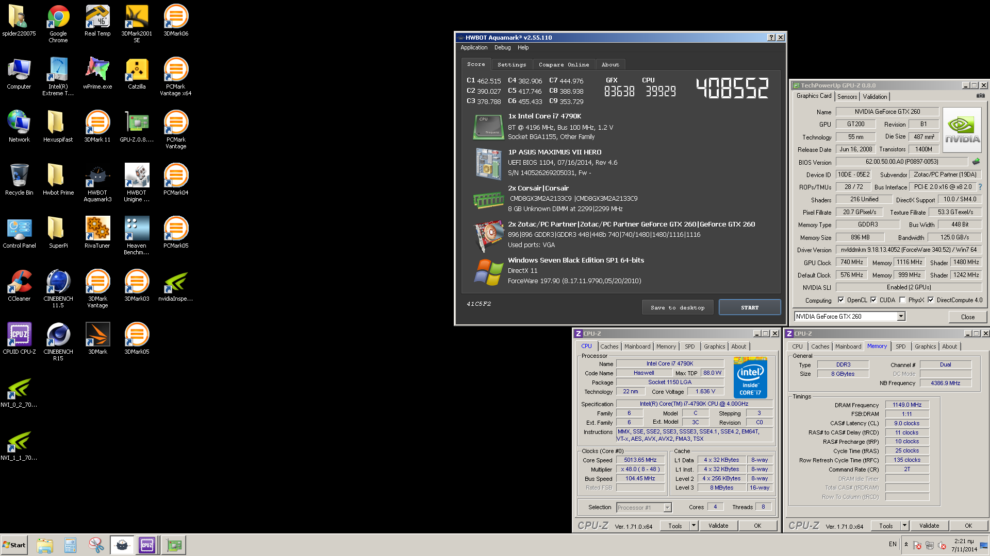
Task: Toggle OpenCL checkbox in GPU-Z
Action: coord(841,300)
